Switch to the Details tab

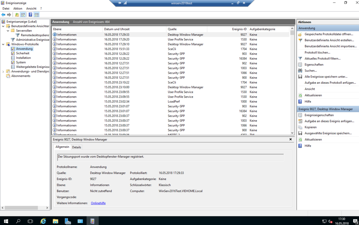coord(76,147)
